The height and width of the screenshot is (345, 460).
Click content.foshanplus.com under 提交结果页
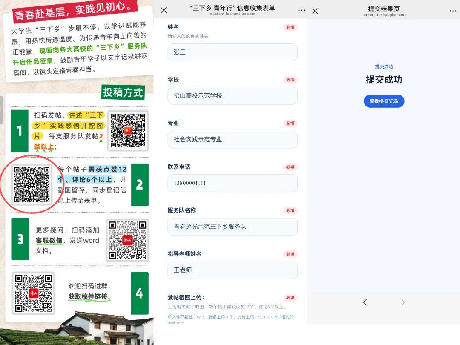pyautogui.click(x=384, y=15)
